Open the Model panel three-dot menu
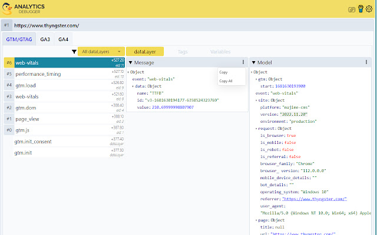The image size is (377, 235). pyautogui.click(x=366, y=62)
